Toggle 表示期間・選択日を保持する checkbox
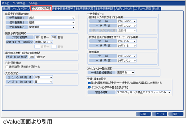The width and height of the screenshot is (186, 125). click(x=7, y=66)
